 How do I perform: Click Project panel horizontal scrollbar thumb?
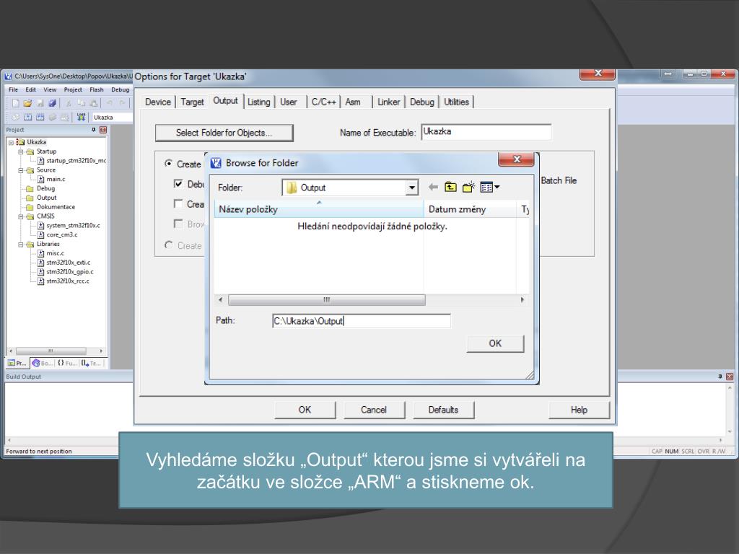[51, 351]
